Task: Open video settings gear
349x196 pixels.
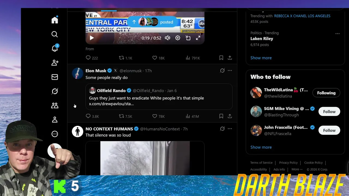Action: click(178, 38)
